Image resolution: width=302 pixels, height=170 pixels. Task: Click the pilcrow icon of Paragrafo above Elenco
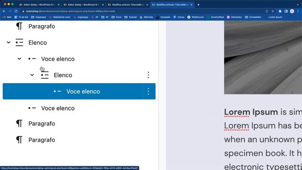(19, 26)
